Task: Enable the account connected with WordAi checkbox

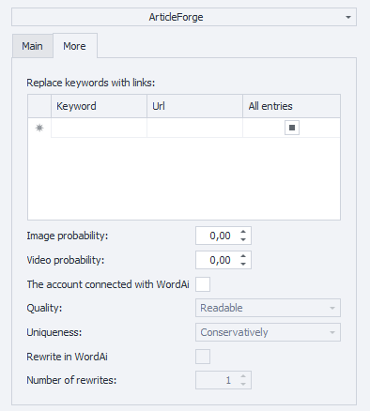Action: (x=203, y=284)
